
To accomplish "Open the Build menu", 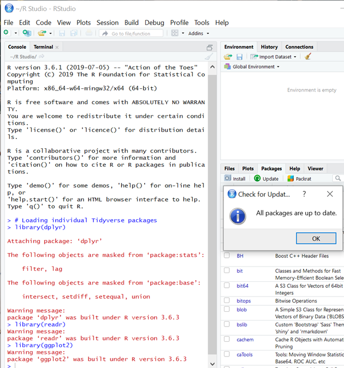I will tap(132, 22).
